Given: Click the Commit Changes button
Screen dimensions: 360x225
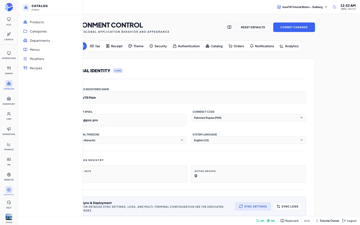Looking at the screenshot, I should pos(294,27).
